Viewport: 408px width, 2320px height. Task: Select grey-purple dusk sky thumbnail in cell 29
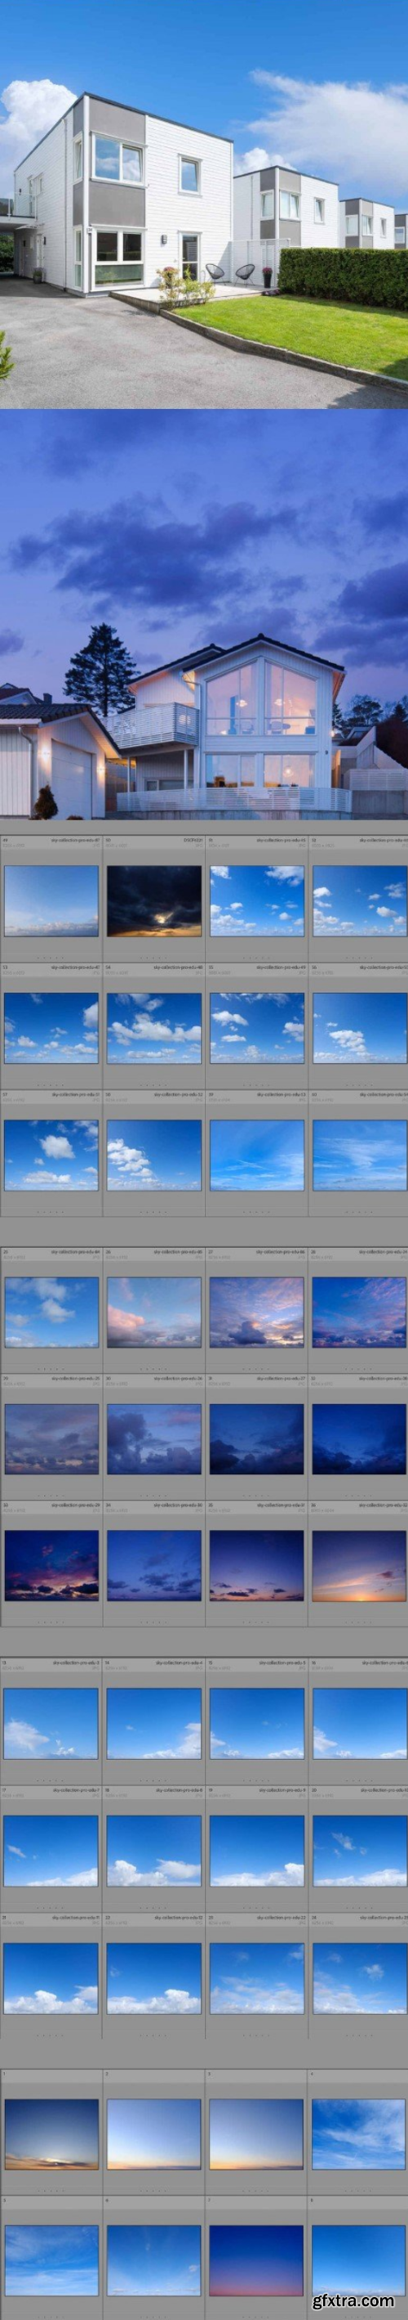[51, 1439]
